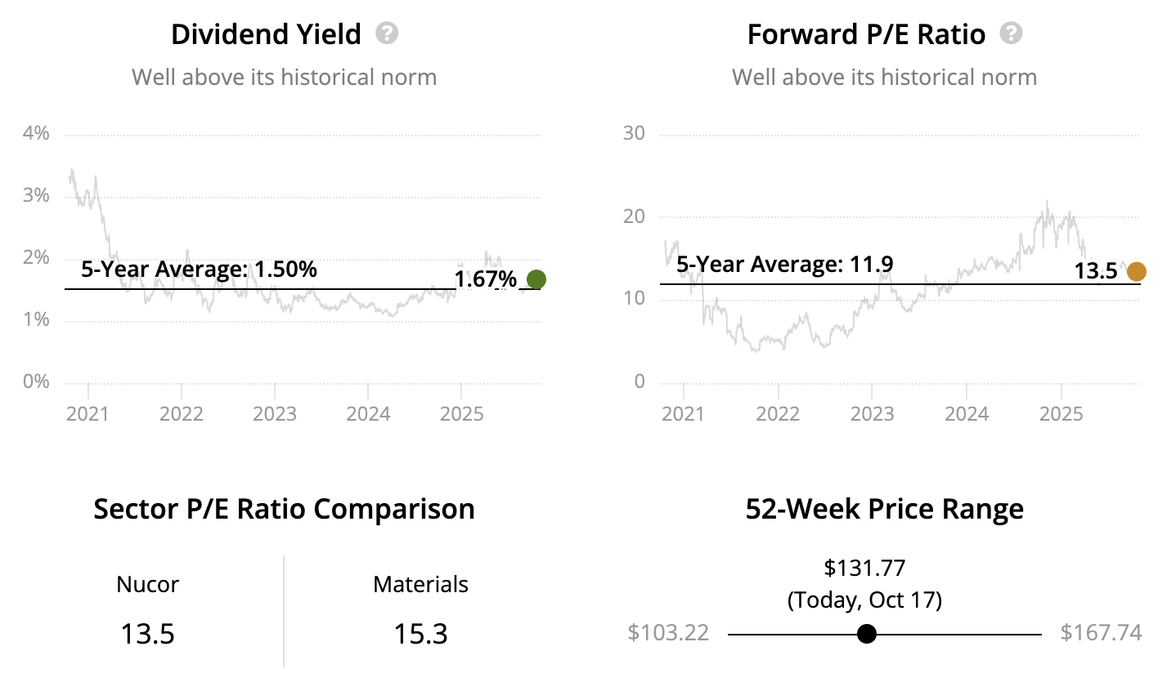The height and width of the screenshot is (691, 1176).
Task: Click the green current dividend yield dot
Action: click(536, 279)
